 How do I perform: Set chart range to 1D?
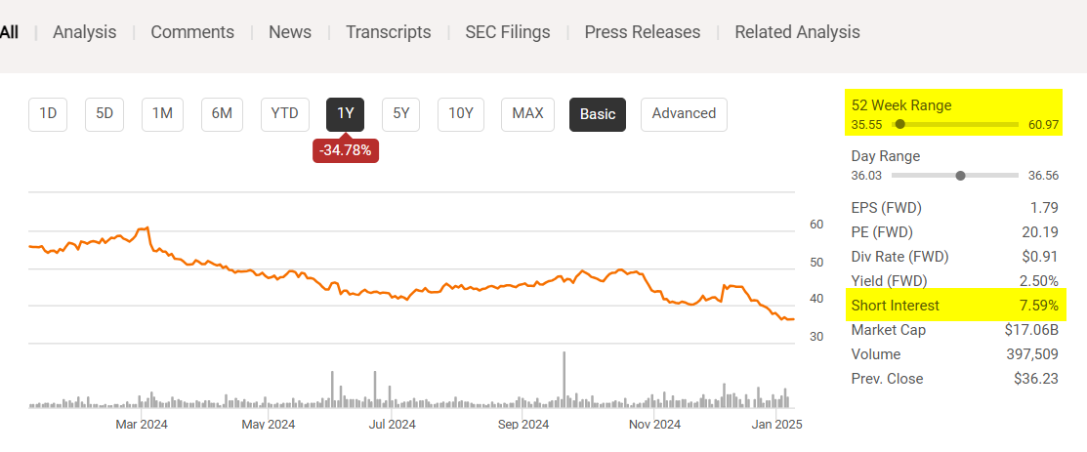pyautogui.click(x=48, y=113)
